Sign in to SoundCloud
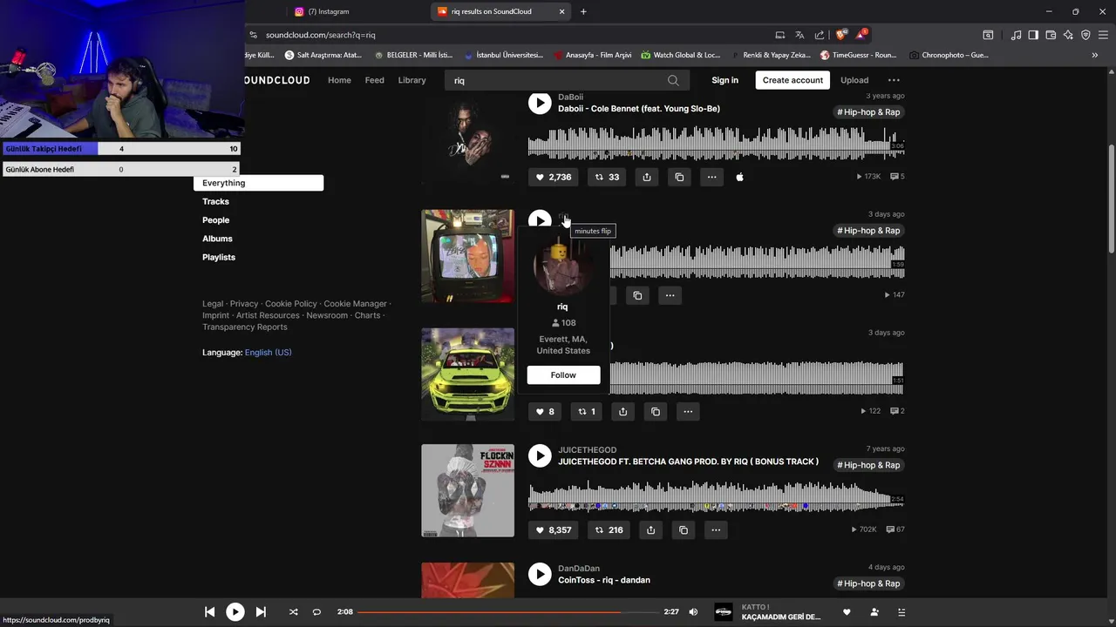 (x=725, y=80)
